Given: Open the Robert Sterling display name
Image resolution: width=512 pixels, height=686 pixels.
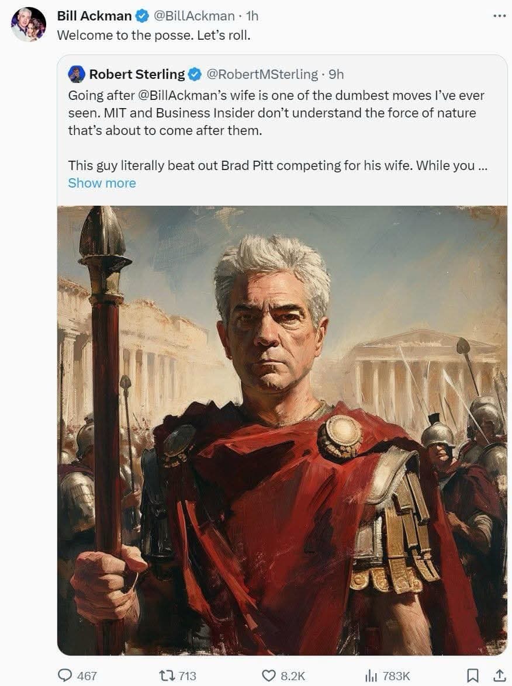Looking at the screenshot, I should [x=137, y=74].
